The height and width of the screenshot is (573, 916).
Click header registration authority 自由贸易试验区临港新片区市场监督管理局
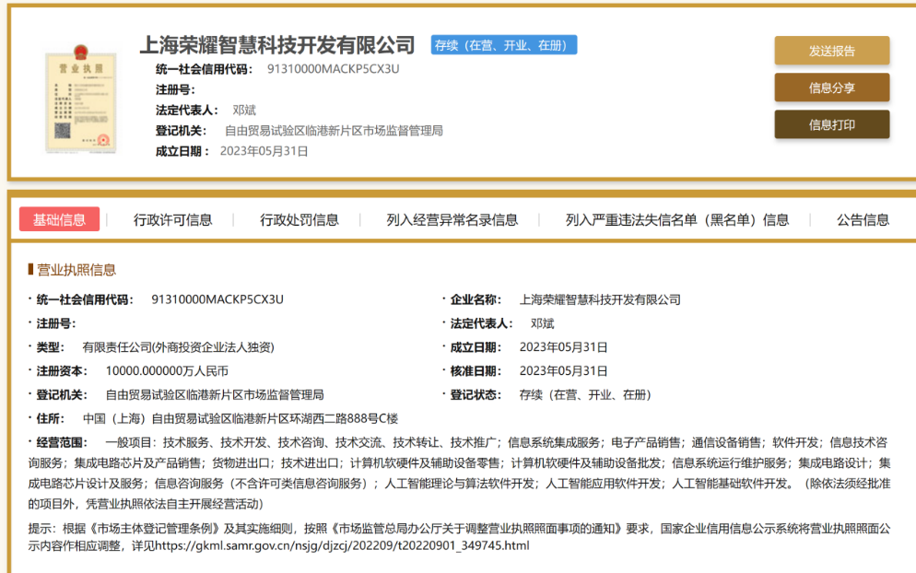[x=334, y=131]
